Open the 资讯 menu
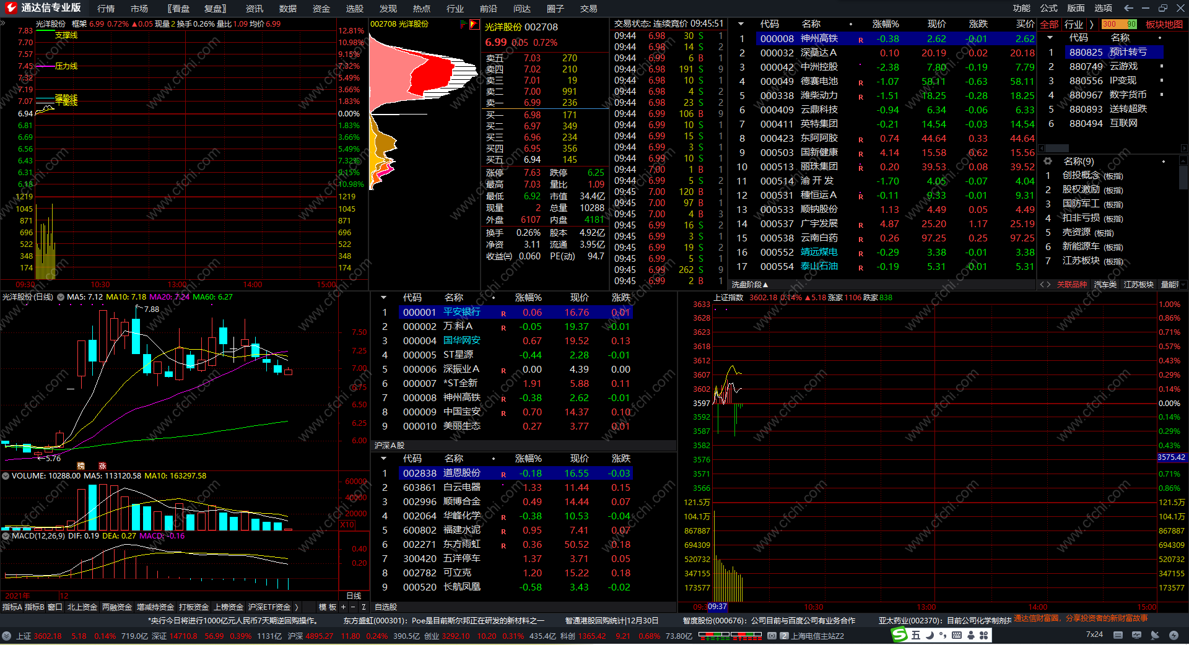The height and width of the screenshot is (645, 1189). pos(255,8)
